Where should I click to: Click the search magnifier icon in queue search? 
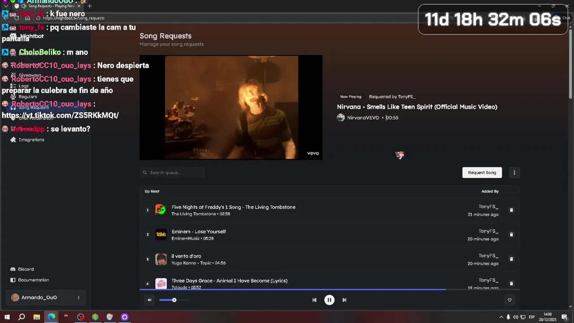point(145,173)
